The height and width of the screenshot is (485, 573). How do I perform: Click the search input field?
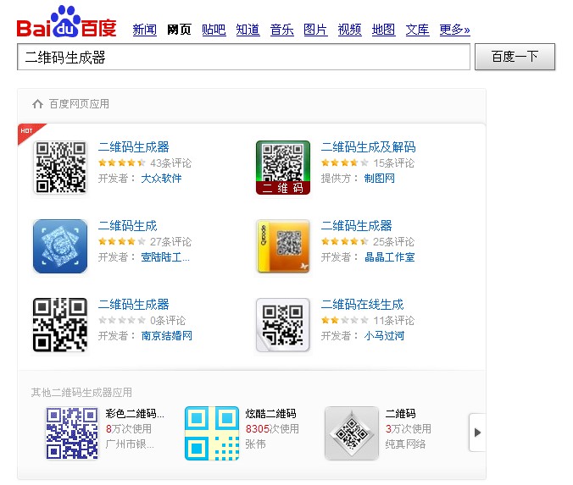242,58
